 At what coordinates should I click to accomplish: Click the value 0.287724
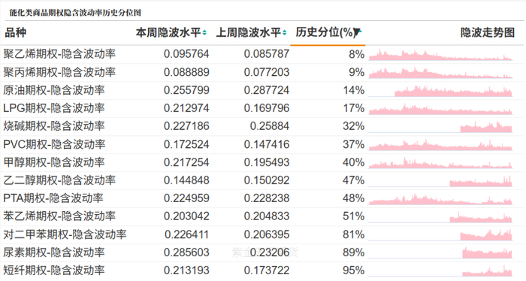click(x=266, y=90)
